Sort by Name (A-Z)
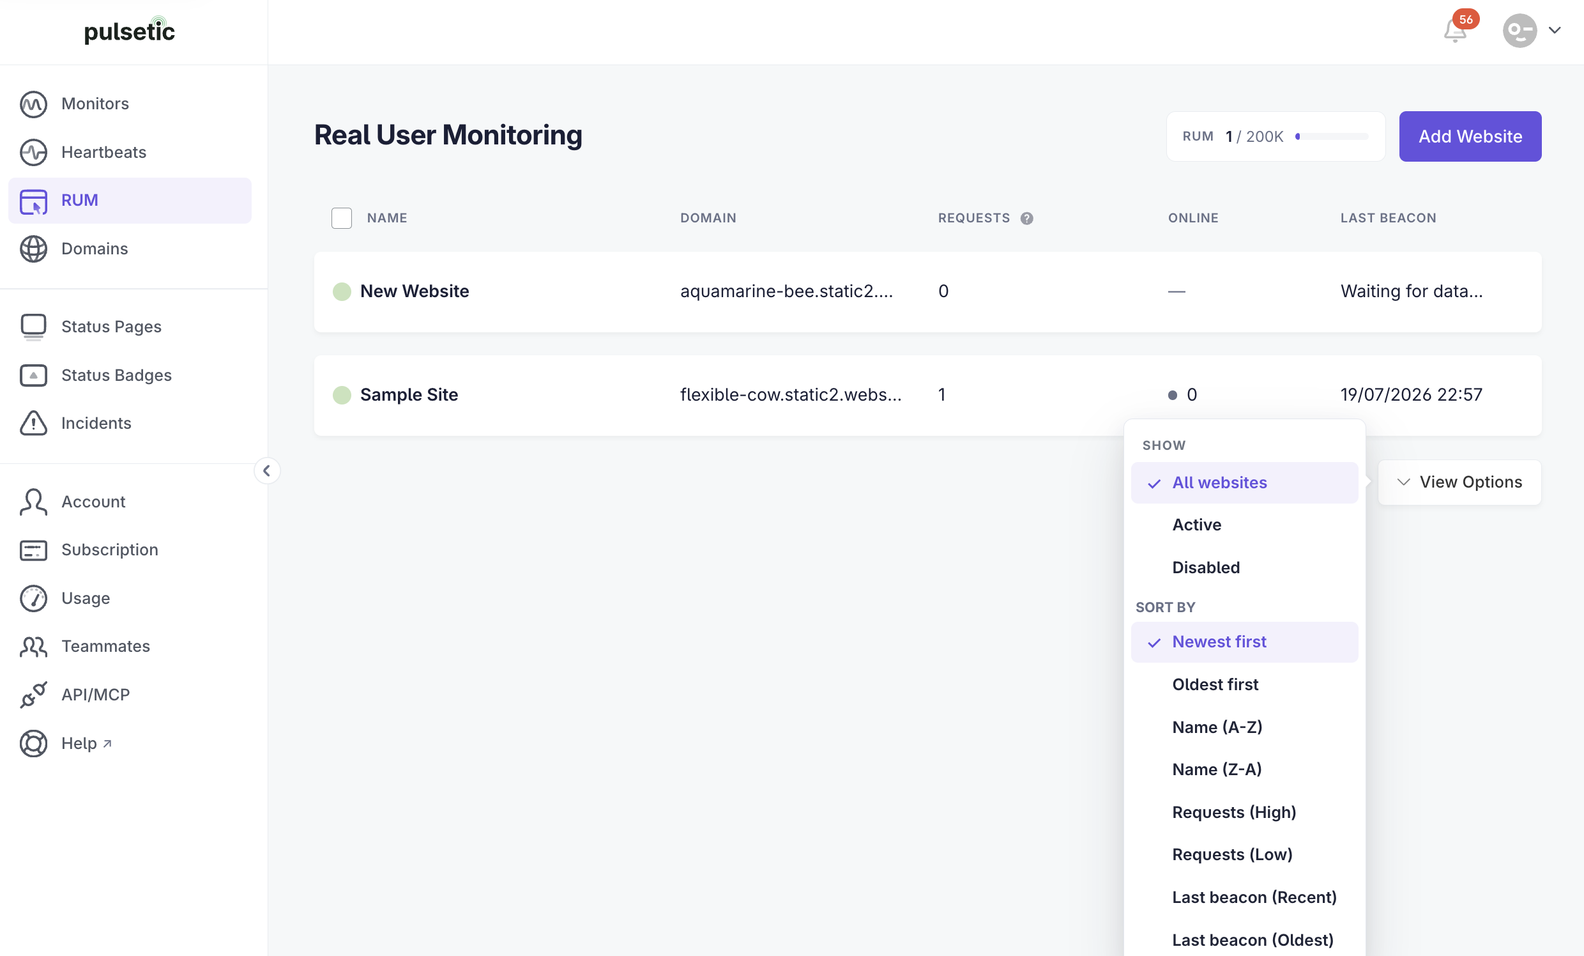This screenshot has width=1584, height=956. (1244, 727)
